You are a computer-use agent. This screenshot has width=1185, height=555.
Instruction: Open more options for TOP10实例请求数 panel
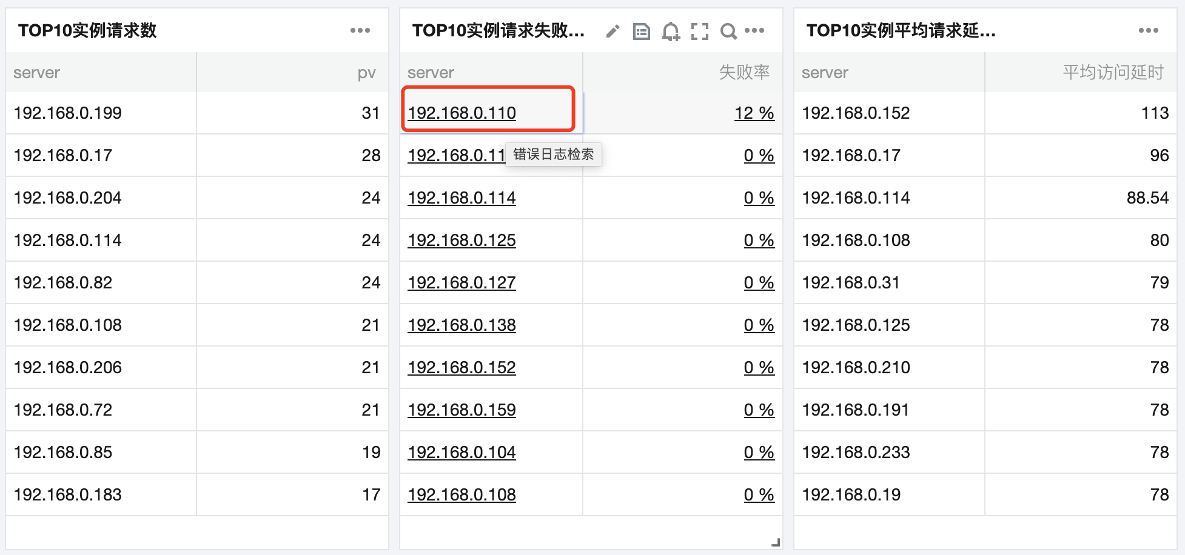(360, 30)
